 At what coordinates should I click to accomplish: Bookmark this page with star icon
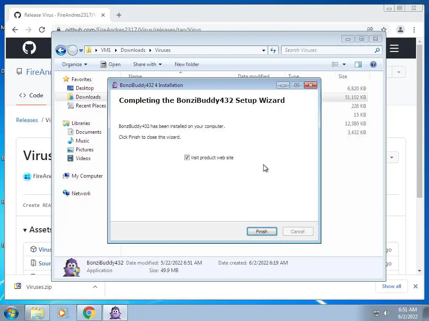[x=384, y=30]
